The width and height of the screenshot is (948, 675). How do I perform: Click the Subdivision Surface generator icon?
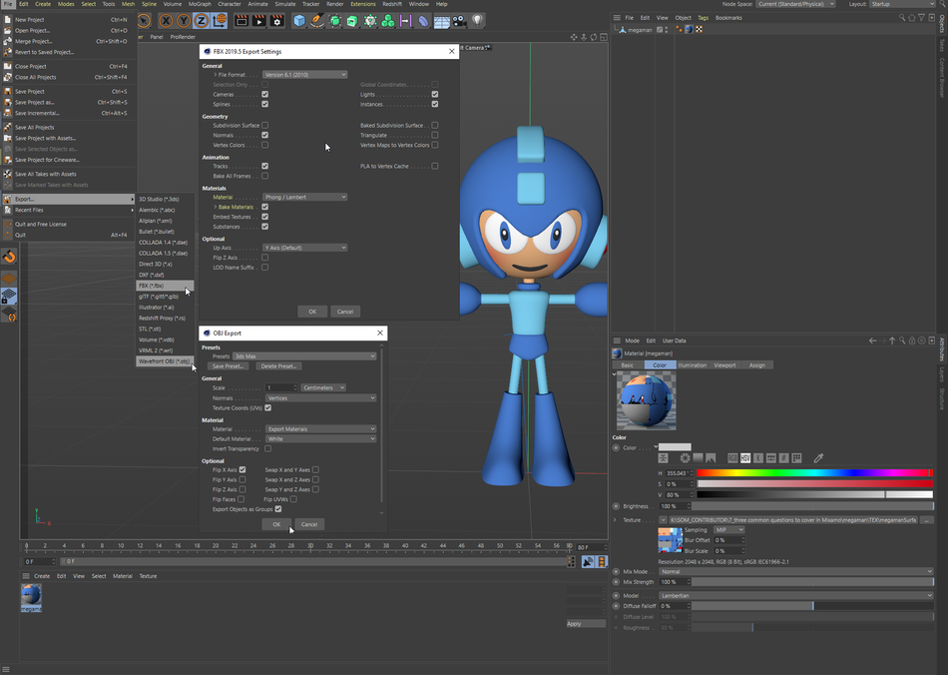tap(334, 21)
